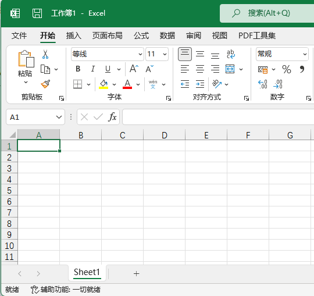This screenshot has height=296, width=314.
Task: Click the formula bar Cancel X
Action: [x=84, y=117]
